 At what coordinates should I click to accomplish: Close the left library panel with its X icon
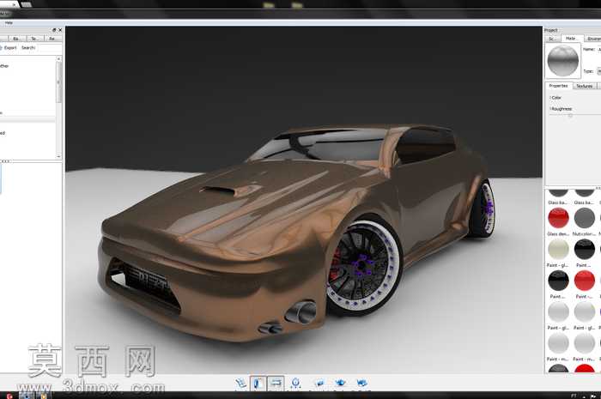click(60, 30)
